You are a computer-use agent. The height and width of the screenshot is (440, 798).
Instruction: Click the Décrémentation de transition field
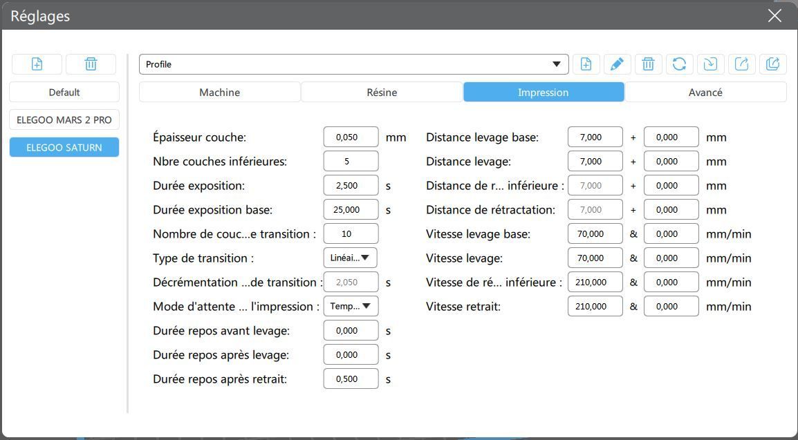pos(351,283)
